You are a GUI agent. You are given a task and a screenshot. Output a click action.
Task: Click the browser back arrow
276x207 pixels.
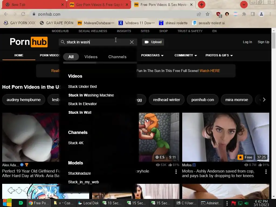(6, 14)
